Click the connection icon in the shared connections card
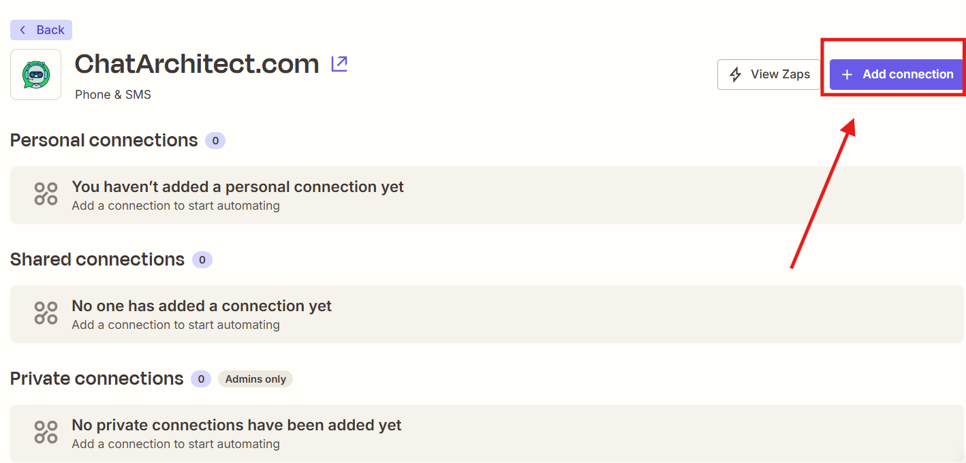 pyautogui.click(x=46, y=313)
